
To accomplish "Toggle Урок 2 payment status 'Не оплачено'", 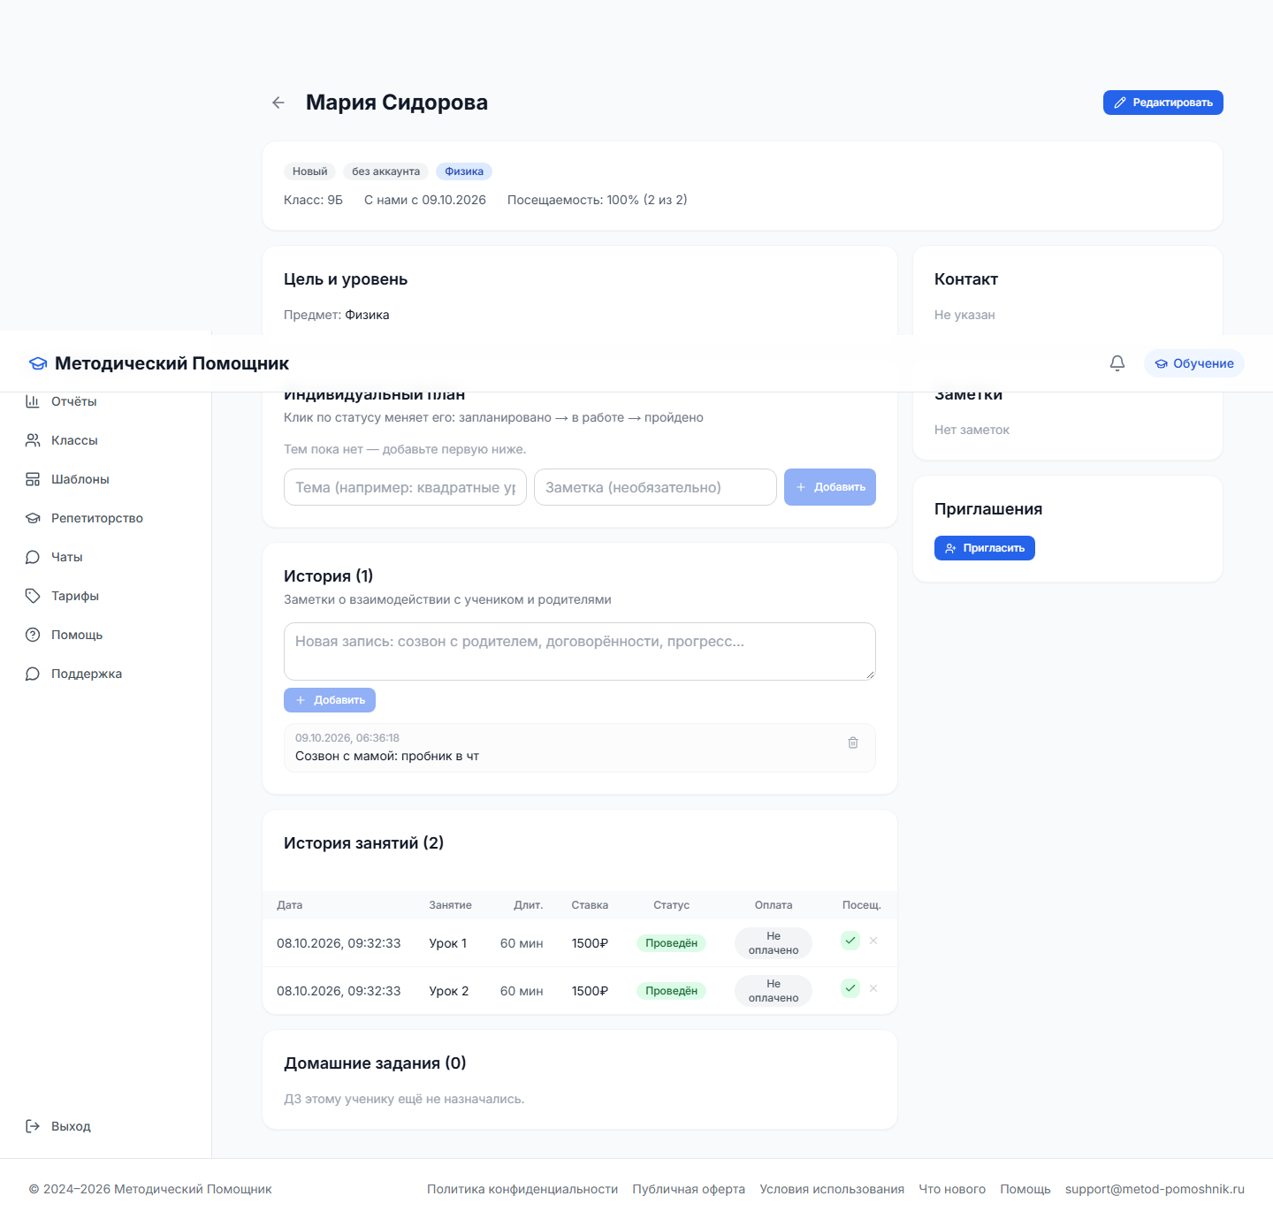I will click(774, 991).
